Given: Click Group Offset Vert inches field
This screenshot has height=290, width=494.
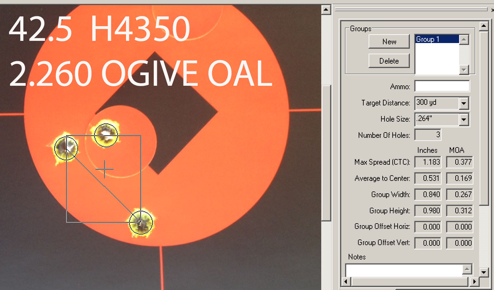Looking at the screenshot, I should [428, 243].
